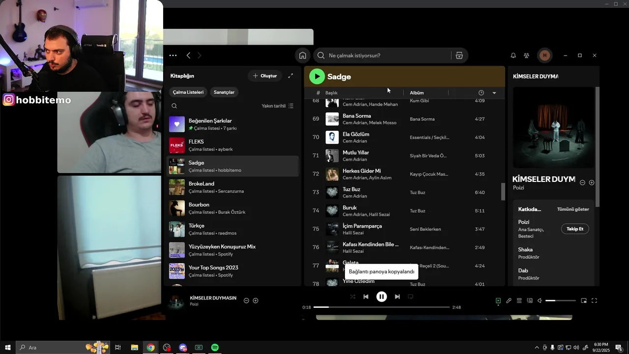629x354 pixels.
Task: Open connect to a device icon
Action: point(530,300)
